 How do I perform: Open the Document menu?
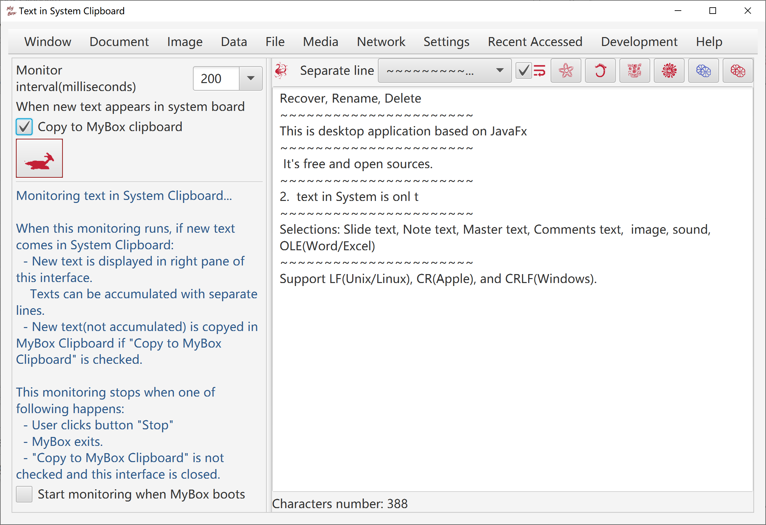coord(119,42)
